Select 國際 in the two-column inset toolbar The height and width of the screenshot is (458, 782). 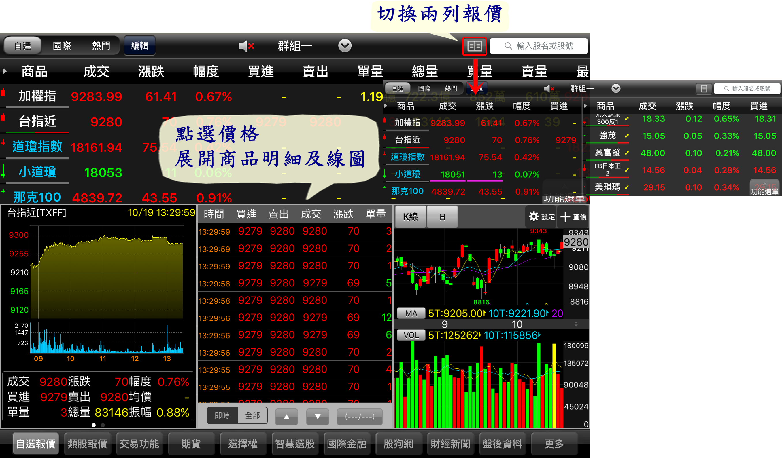(x=424, y=89)
